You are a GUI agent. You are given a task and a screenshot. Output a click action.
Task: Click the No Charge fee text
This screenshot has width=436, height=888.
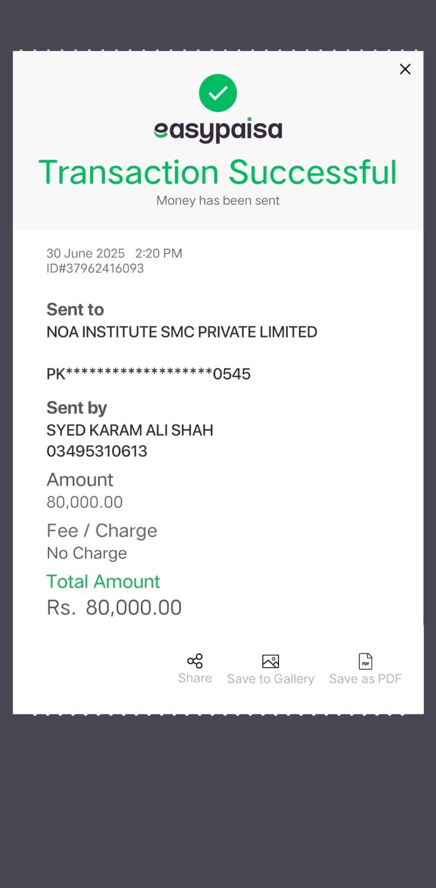click(87, 553)
